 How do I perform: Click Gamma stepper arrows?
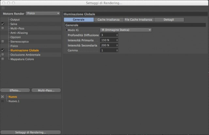117,50
